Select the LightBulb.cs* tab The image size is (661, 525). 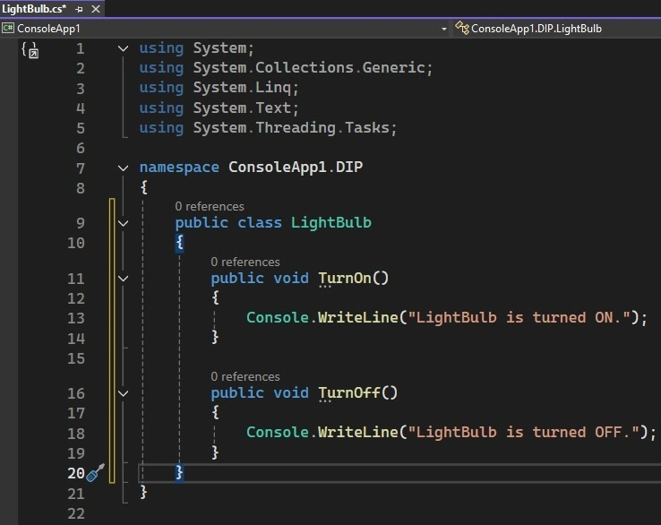(35, 9)
